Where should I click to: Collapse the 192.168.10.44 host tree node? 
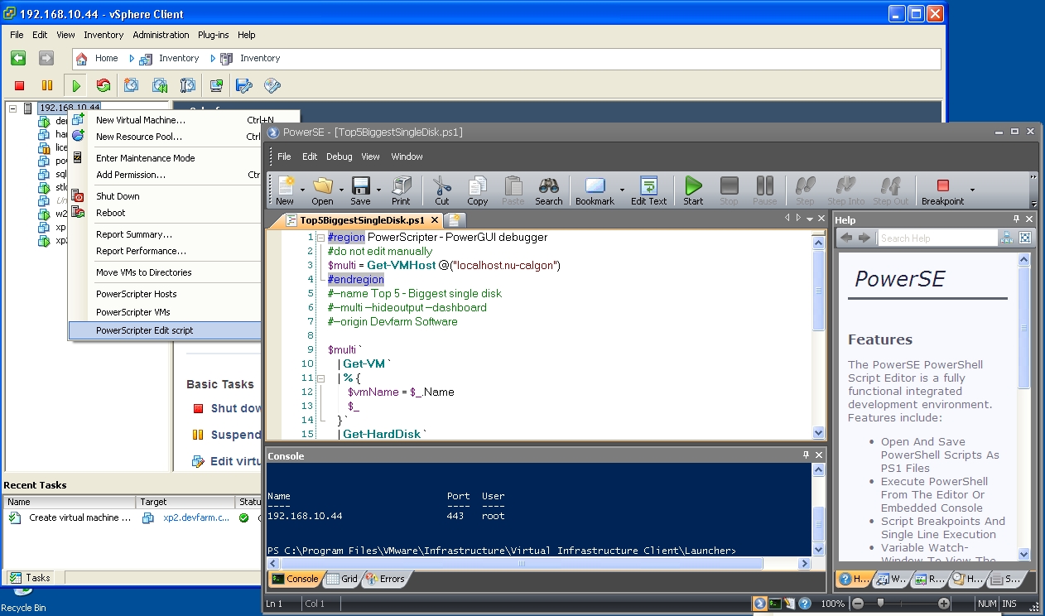tap(12, 108)
